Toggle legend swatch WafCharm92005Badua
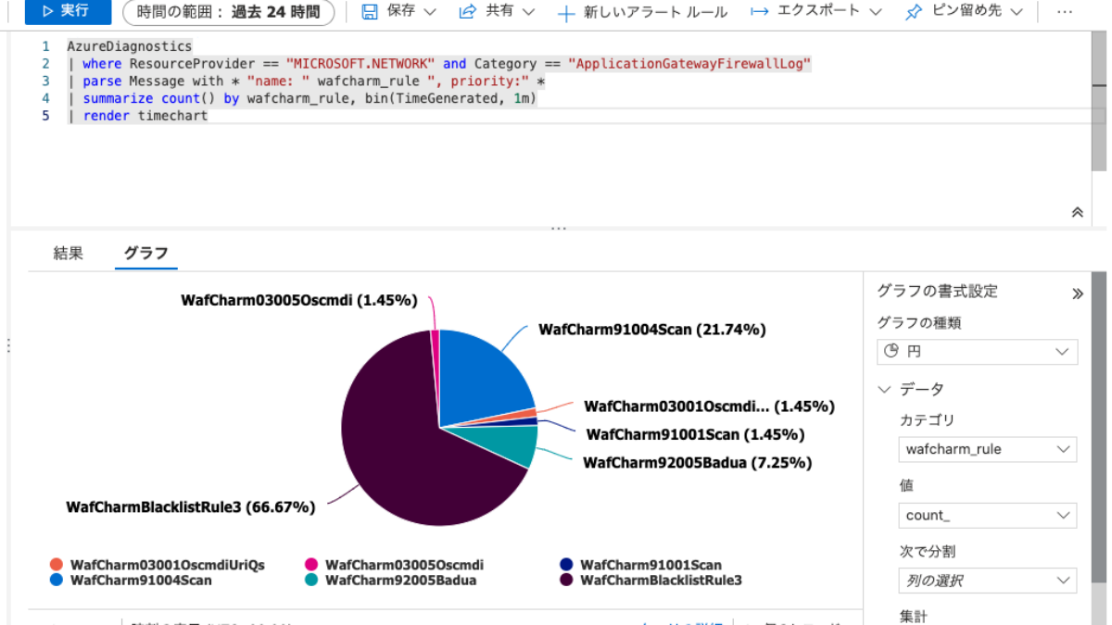The height and width of the screenshot is (625, 1112). coord(311,581)
